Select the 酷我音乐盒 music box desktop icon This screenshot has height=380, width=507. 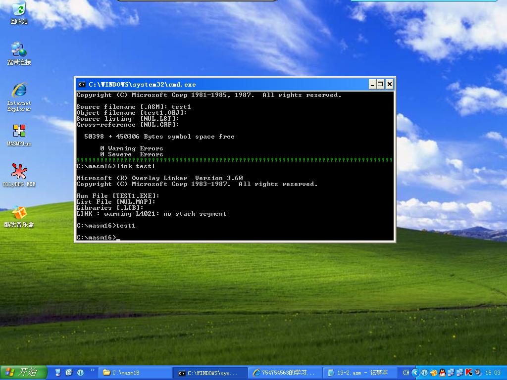point(19,217)
